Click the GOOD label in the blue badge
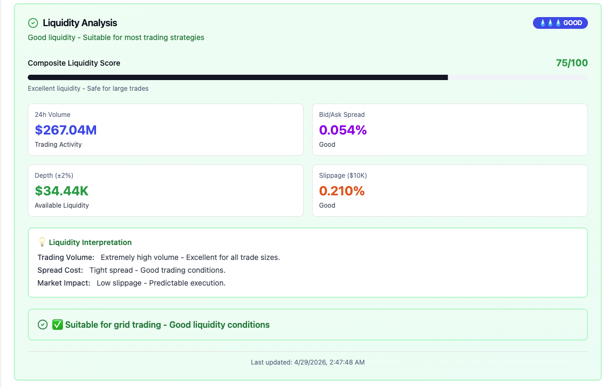This screenshot has width=613, height=387. tap(573, 23)
